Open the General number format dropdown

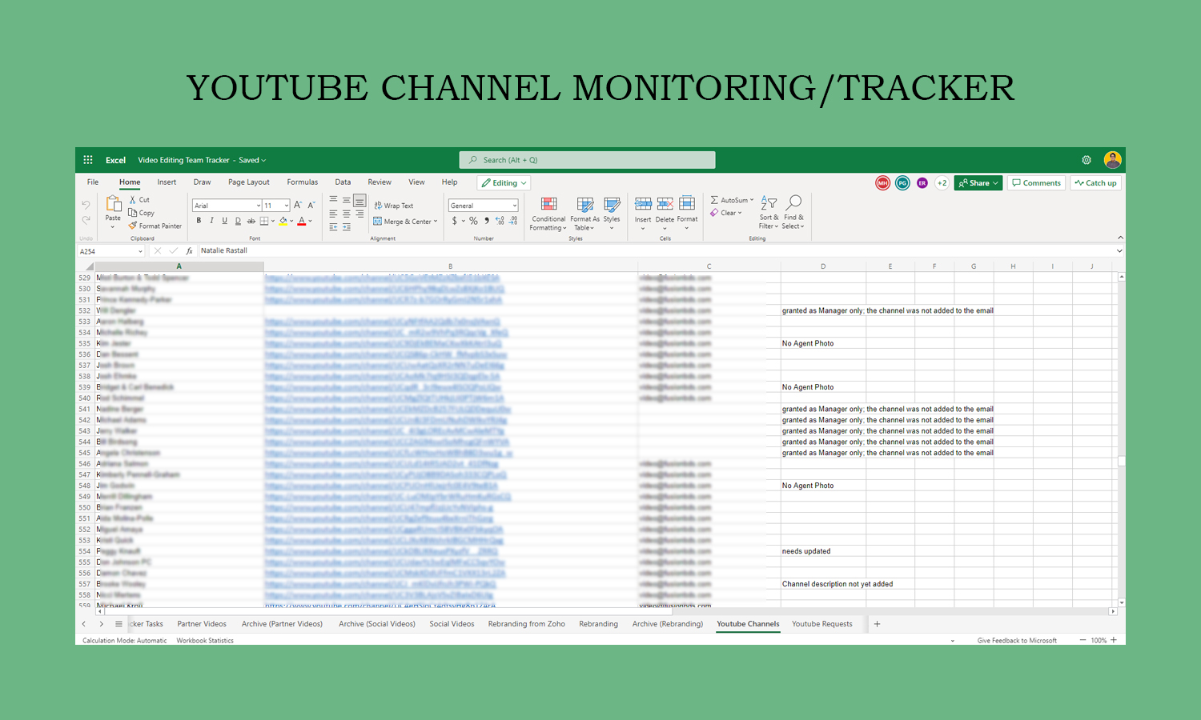(515, 206)
